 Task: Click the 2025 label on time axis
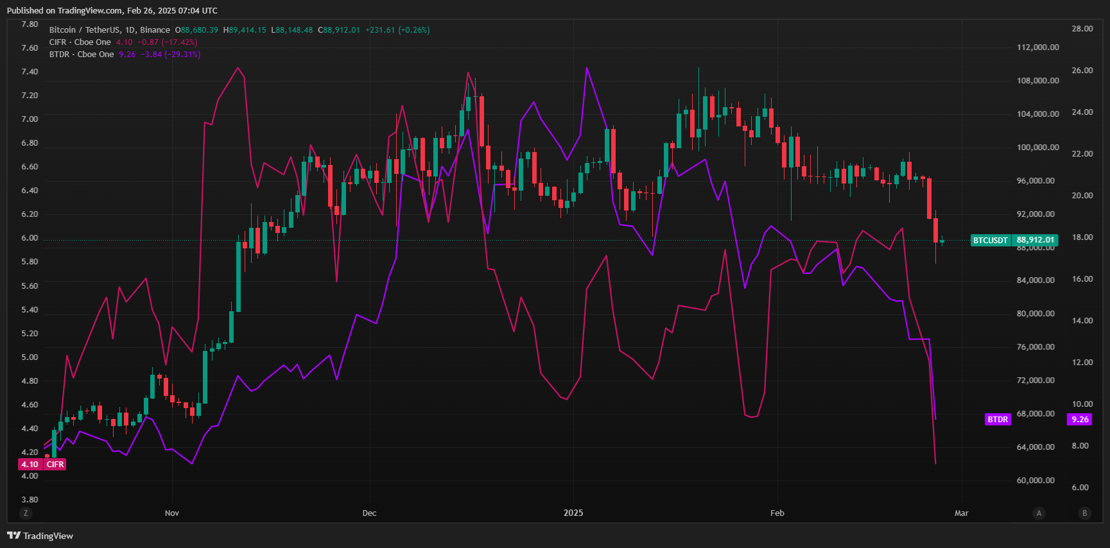[573, 513]
